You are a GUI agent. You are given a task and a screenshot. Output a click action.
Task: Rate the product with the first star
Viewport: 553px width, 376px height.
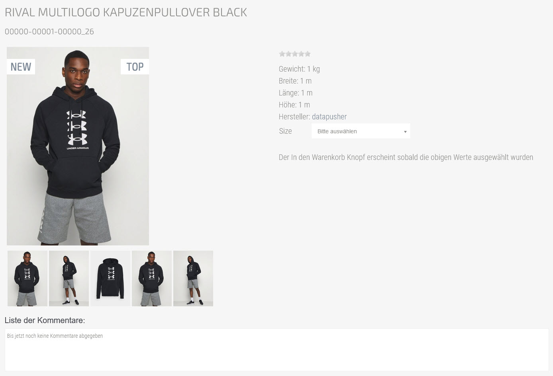[x=282, y=54]
